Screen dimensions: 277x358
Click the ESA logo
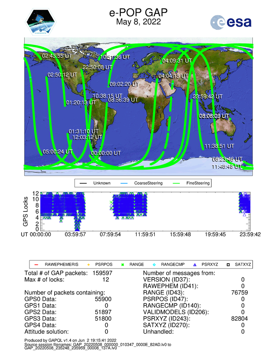(x=231, y=22)
